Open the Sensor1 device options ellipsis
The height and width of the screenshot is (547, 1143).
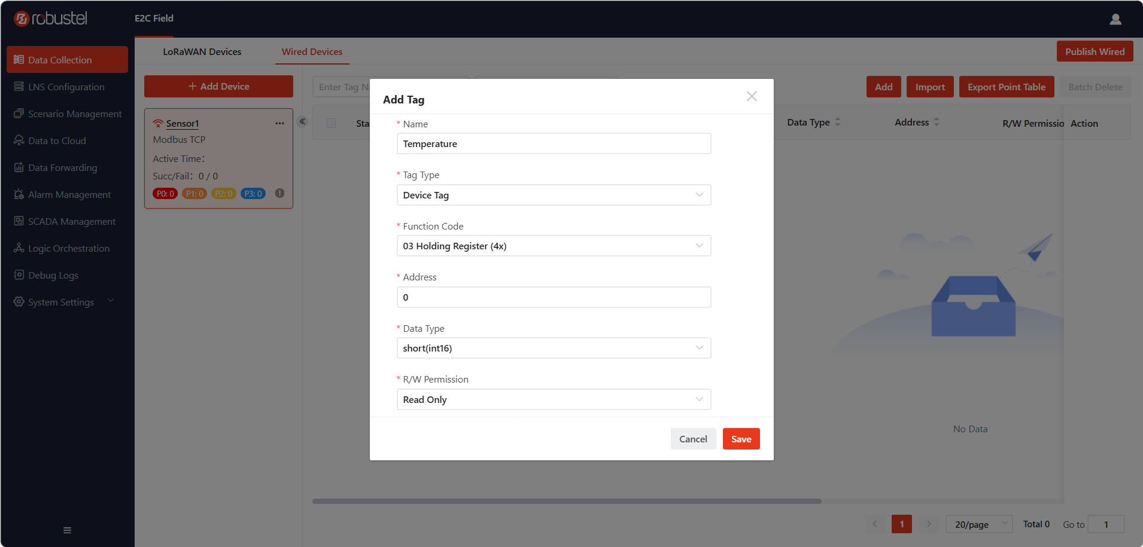point(279,123)
